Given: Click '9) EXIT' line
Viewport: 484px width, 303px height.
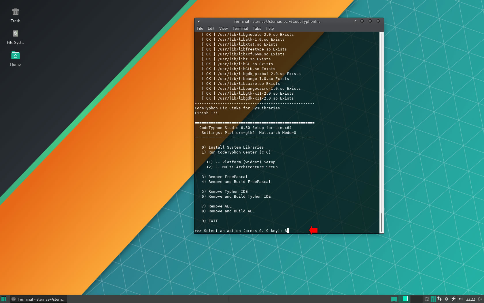Looking at the screenshot, I should (210, 221).
